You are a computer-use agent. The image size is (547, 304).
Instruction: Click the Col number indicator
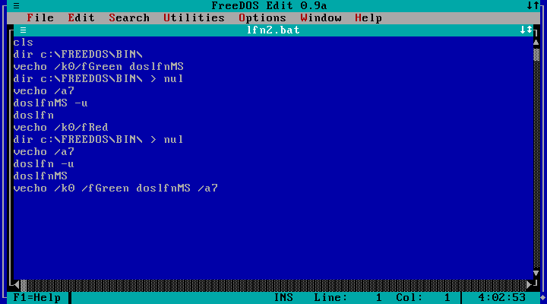(x=423, y=298)
